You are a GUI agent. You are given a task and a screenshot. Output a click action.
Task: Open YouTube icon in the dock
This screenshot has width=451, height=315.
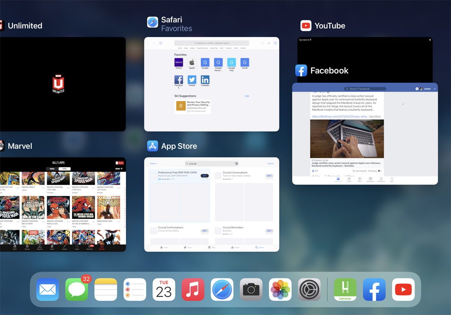tap(403, 289)
